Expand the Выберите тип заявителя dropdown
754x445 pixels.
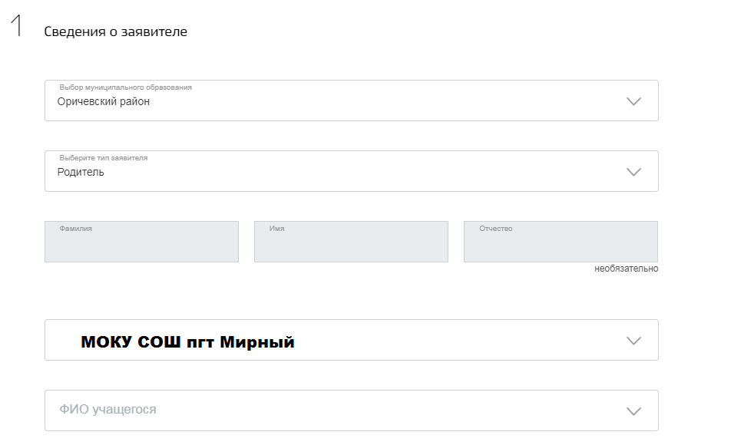tap(352, 171)
